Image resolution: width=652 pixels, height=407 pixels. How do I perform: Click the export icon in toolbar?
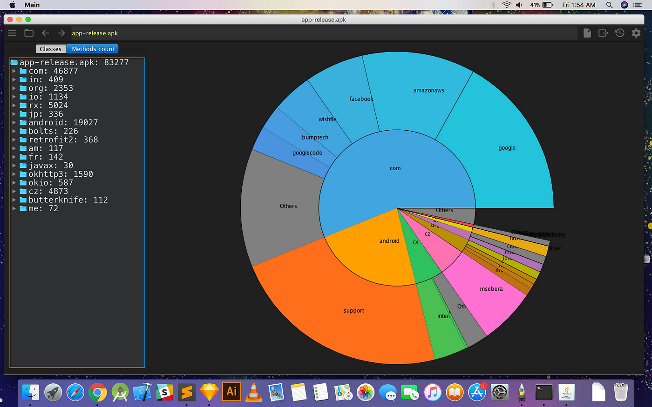click(x=603, y=33)
